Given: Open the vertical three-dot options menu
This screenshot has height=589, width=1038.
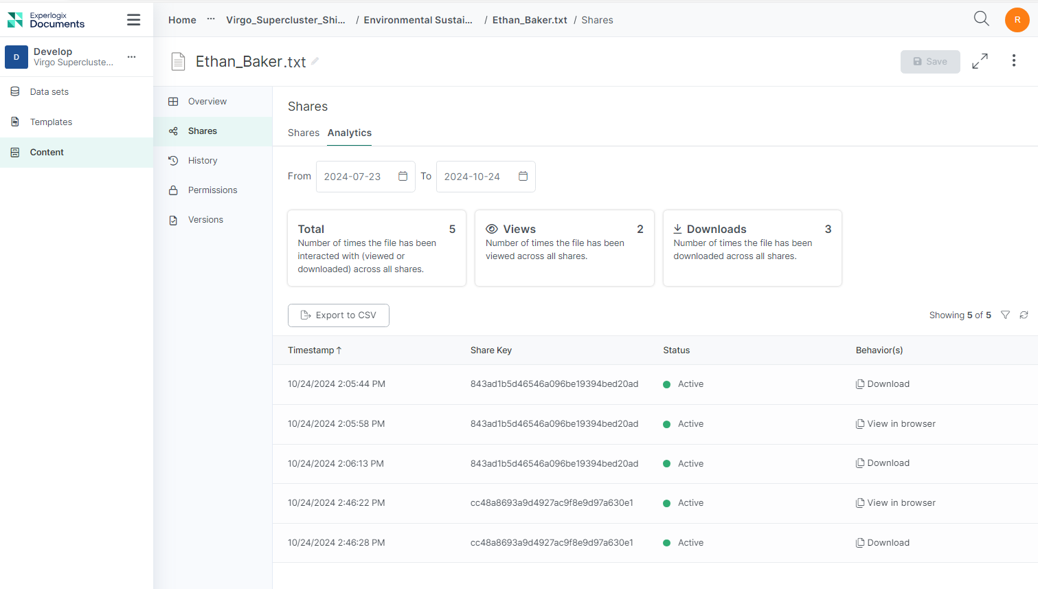Looking at the screenshot, I should coord(1013,60).
